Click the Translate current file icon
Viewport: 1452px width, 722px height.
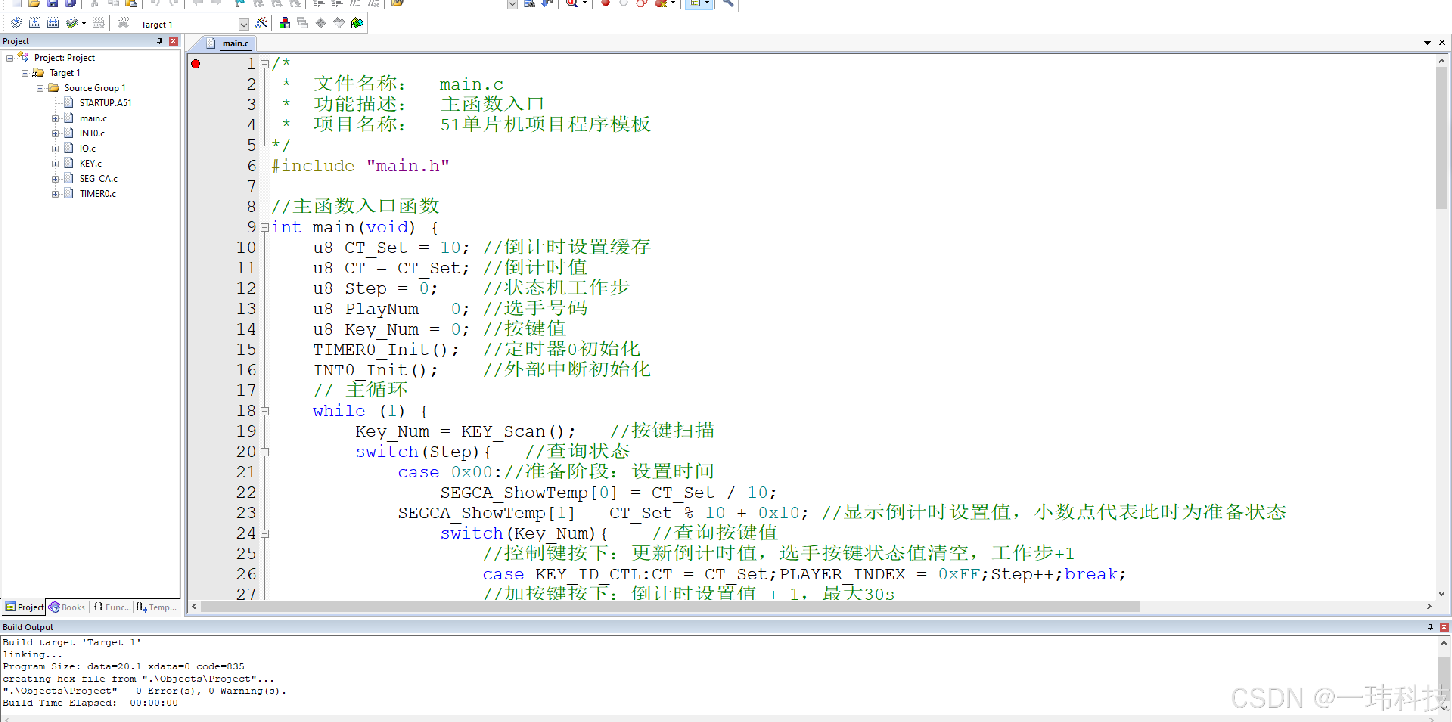click(x=16, y=23)
